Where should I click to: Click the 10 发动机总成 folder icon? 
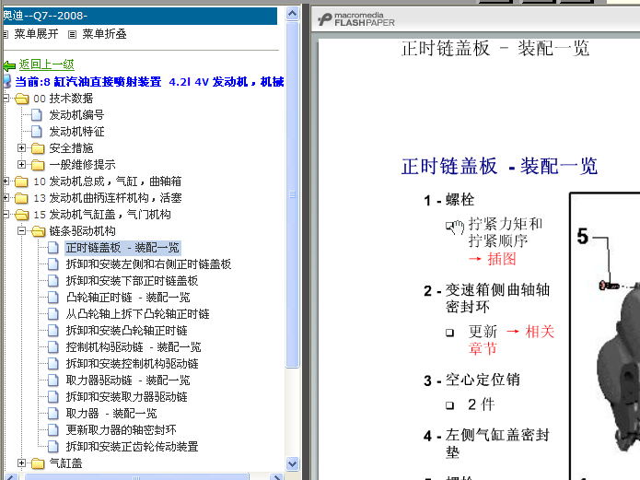[21, 181]
